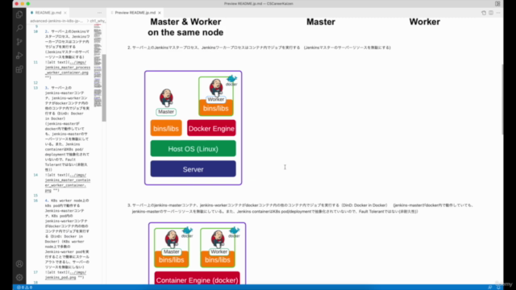Click Customize Layout icon in title bar

coord(497,3)
